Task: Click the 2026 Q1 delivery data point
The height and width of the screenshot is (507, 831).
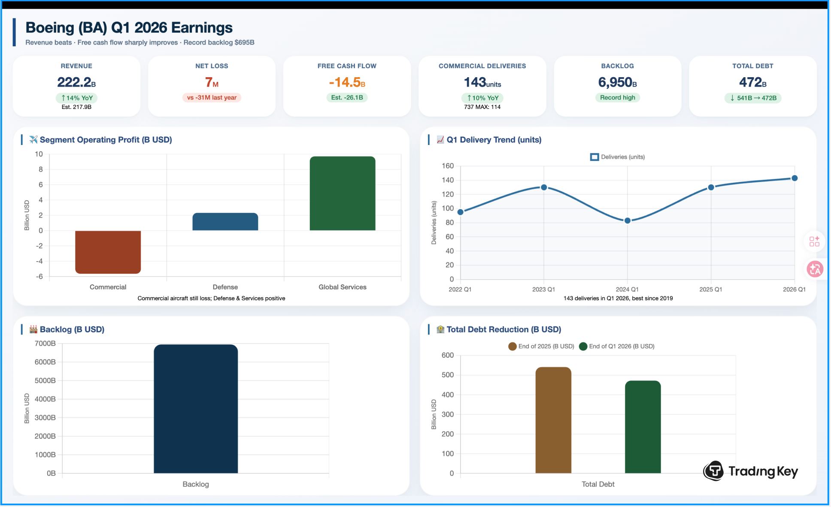Action: coord(795,178)
